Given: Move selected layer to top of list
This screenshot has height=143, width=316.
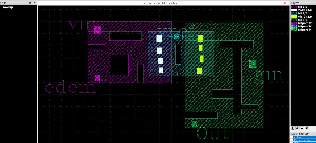Looking at the screenshot, I should tap(307, 128).
